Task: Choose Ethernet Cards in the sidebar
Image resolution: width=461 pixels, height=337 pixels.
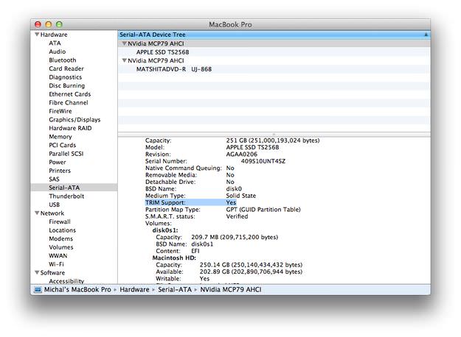Action: pos(69,94)
